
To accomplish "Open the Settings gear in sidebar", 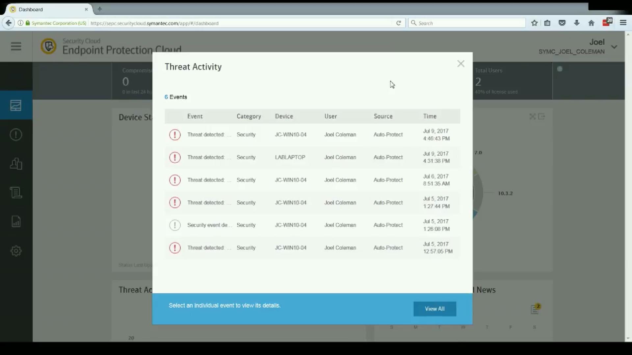I will coord(16,251).
